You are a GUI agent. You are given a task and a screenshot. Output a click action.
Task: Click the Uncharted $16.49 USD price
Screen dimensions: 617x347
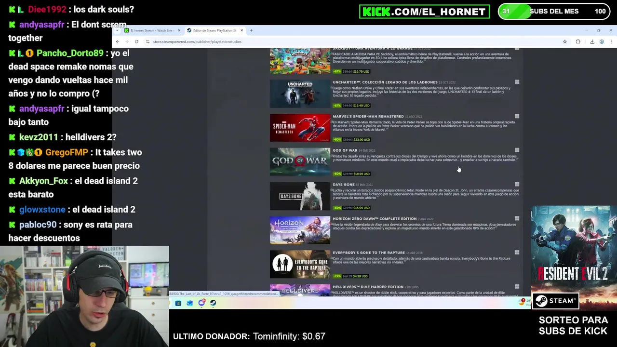point(361,106)
